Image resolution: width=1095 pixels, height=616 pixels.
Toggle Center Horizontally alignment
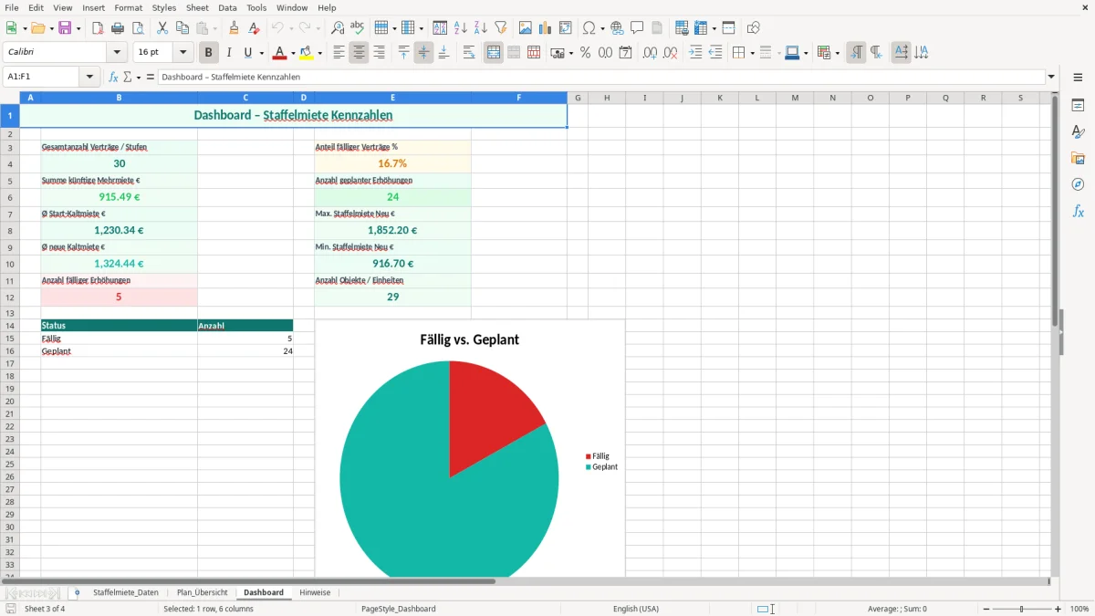pos(360,53)
